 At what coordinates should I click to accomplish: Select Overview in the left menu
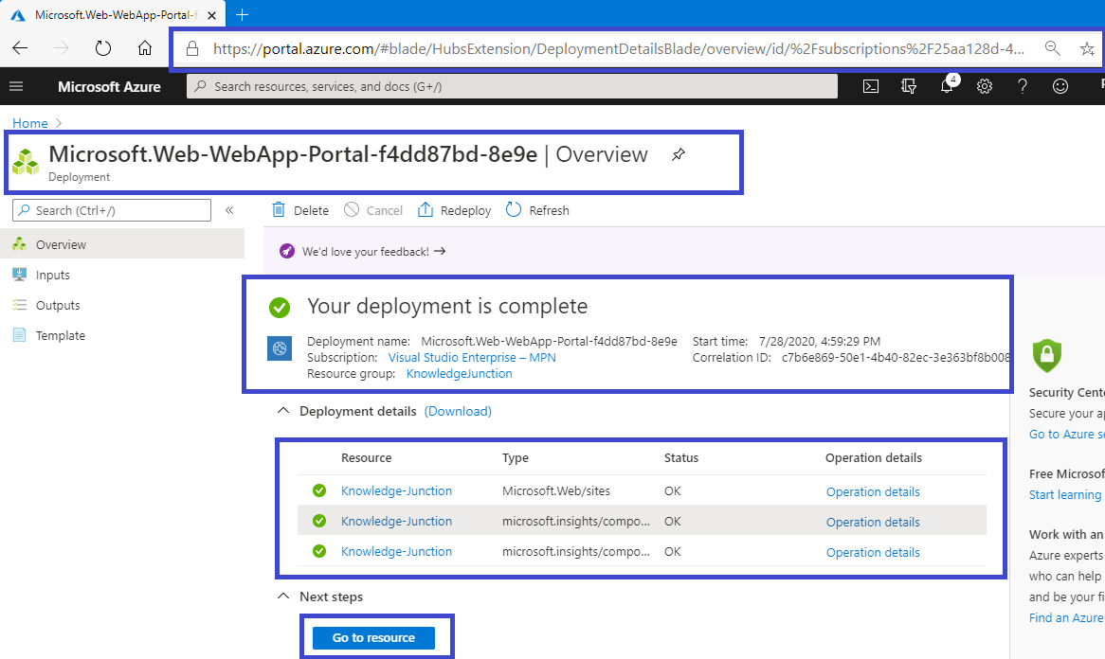(x=122, y=244)
